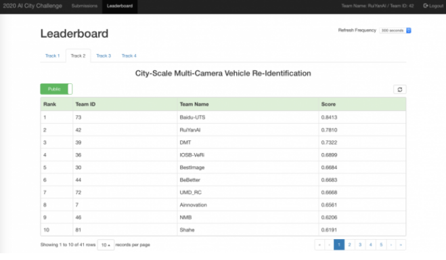The height and width of the screenshot is (260, 446).
Task: Jump to first page with double-left arrow
Action: [319, 244]
